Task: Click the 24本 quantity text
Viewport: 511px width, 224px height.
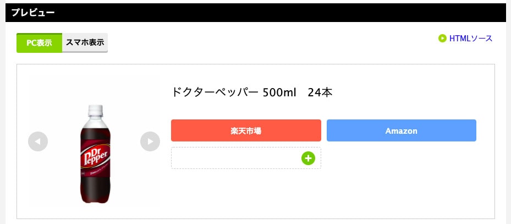Action: (320, 92)
